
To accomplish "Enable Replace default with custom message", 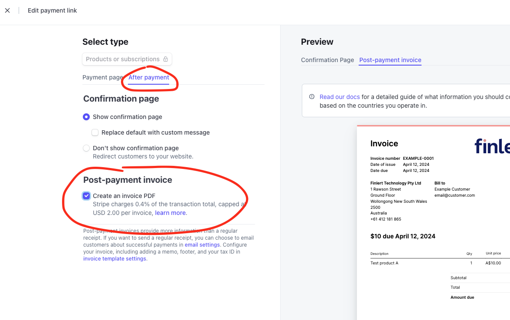I will coord(95,132).
